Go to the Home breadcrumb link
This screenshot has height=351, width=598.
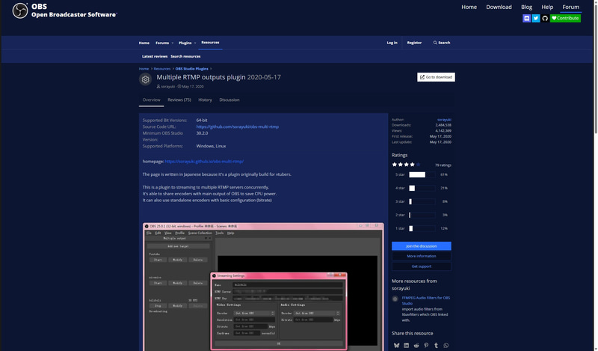coord(144,69)
